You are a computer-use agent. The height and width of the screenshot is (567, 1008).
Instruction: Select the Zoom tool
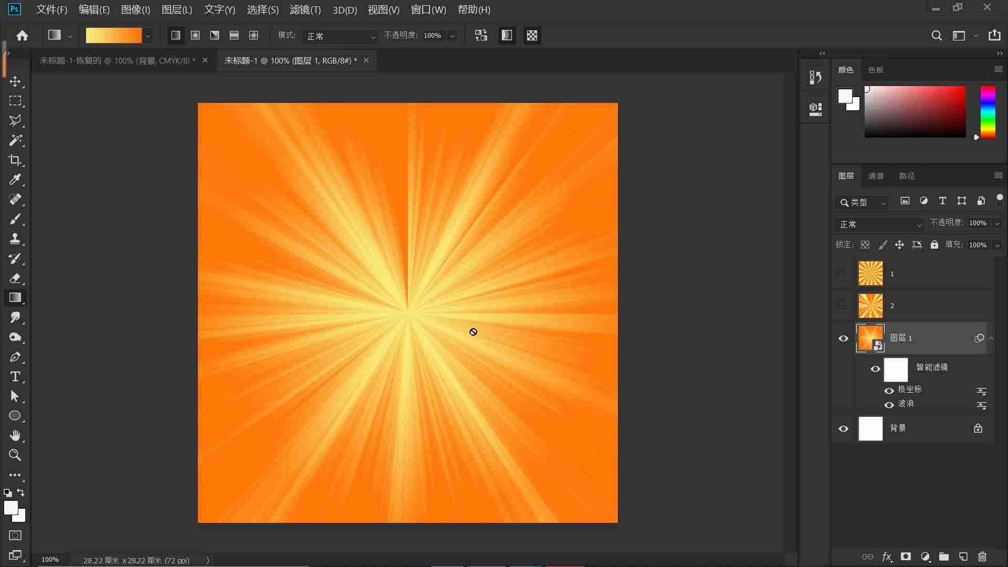coord(15,455)
